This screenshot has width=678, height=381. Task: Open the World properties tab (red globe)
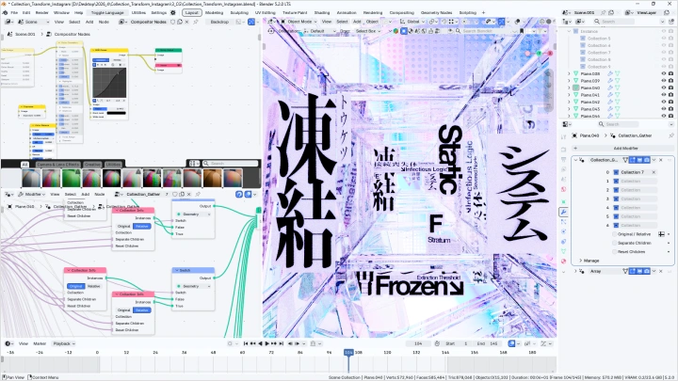pos(563,189)
